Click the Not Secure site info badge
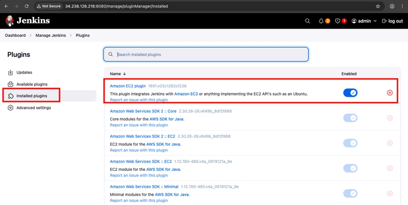 point(48,6)
